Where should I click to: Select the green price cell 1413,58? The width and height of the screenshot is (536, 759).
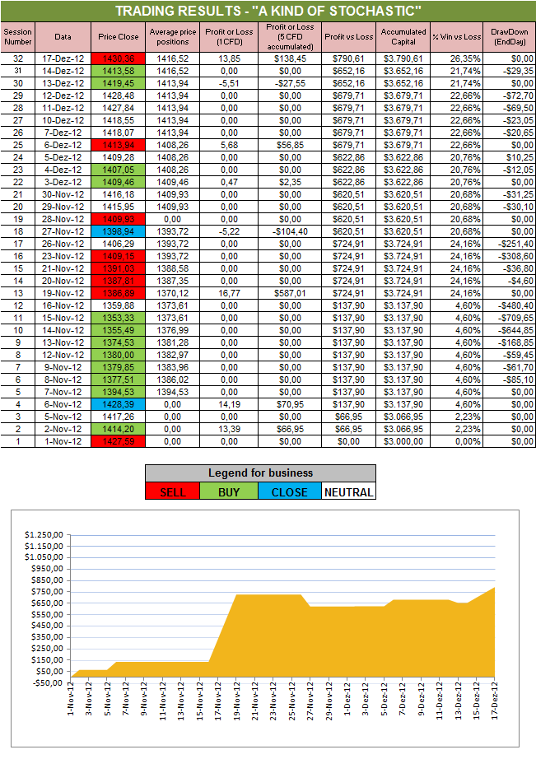click(x=118, y=71)
